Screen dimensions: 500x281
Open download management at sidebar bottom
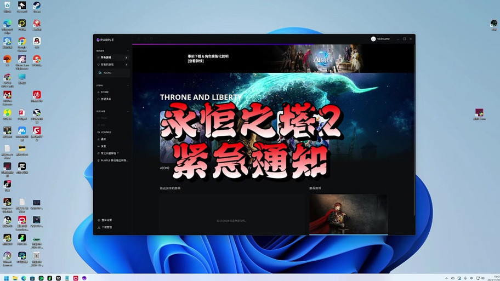click(x=105, y=227)
